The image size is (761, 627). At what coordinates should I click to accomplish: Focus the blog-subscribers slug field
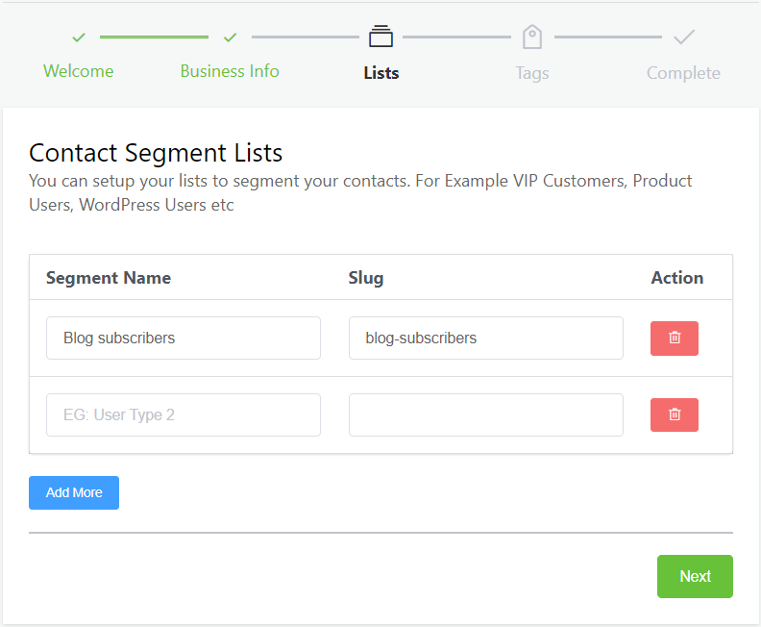(486, 339)
